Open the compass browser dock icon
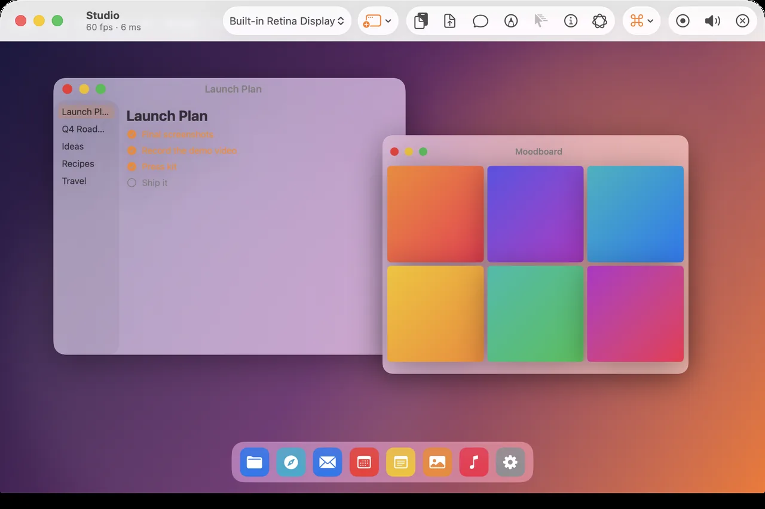The width and height of the screenshot is (765, 509). coord(291,462)
